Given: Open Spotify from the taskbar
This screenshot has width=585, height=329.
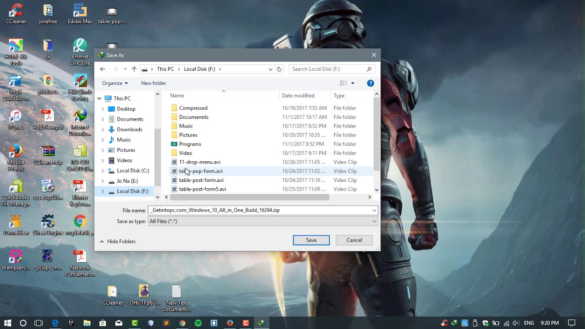Looking at the screenshot, I should tap(198, 323).
